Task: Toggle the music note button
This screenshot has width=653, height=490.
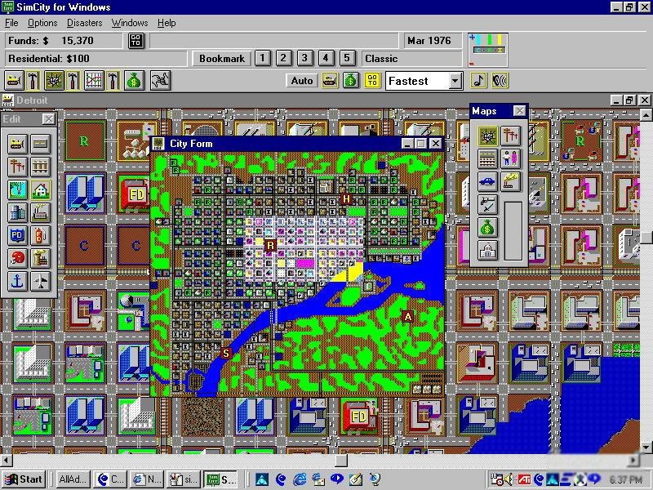Action: (479, 80)
